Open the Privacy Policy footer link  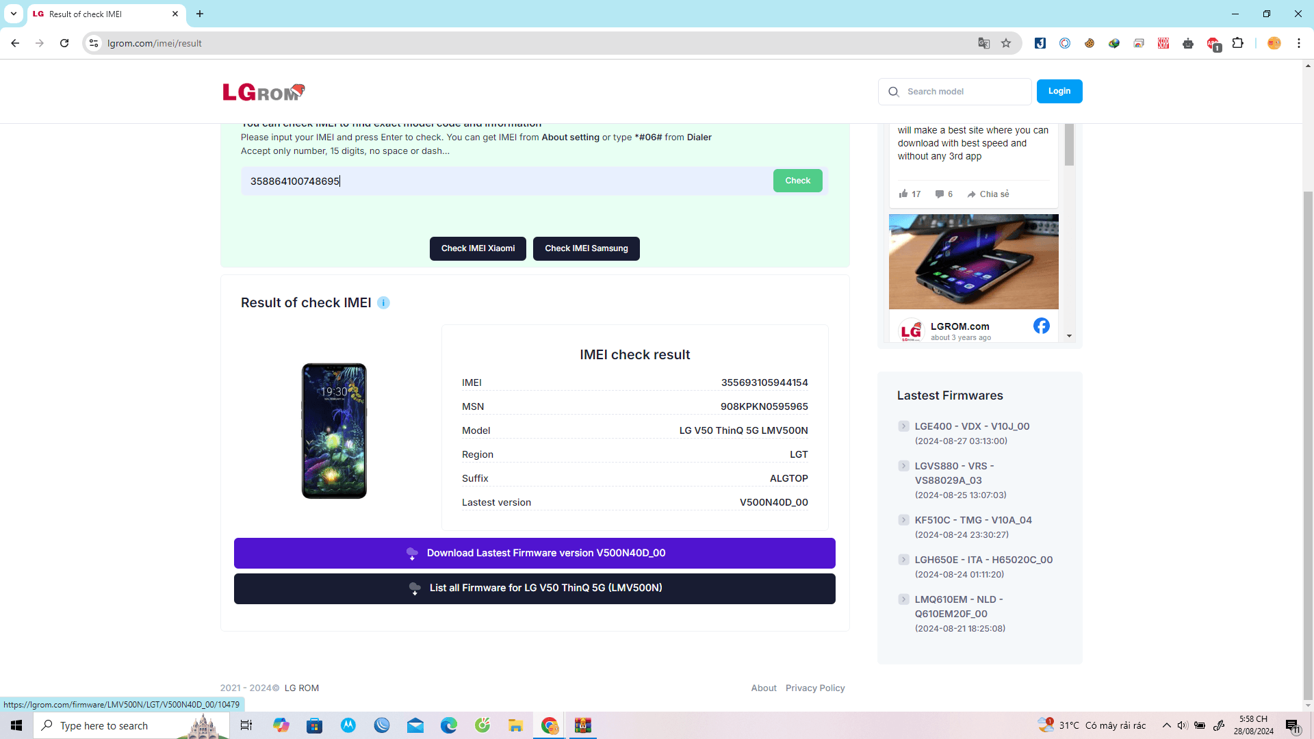coord(814,688)
